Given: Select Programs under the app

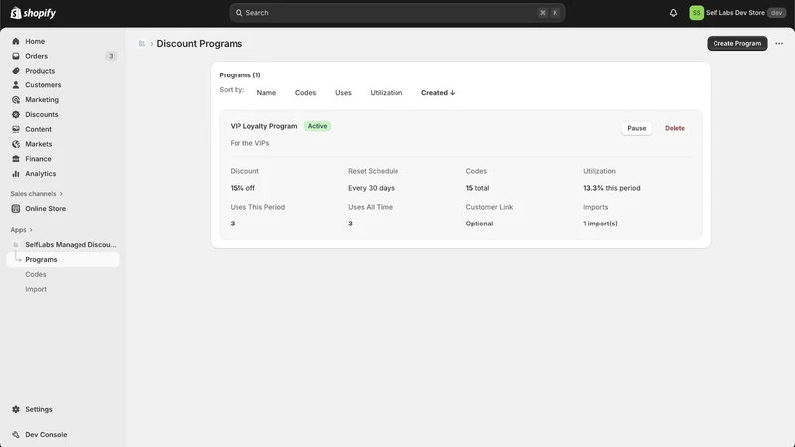Looking at the screenshot, I should pyautogui.click(x=64, y=259).
